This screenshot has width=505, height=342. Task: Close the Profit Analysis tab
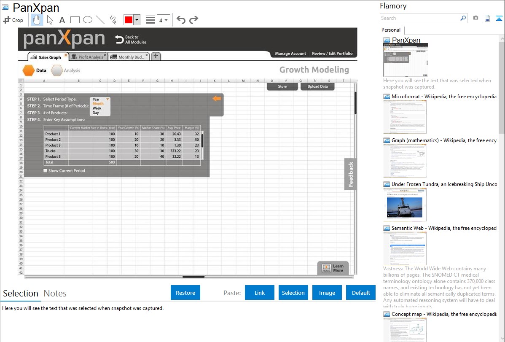pos(105,55)
